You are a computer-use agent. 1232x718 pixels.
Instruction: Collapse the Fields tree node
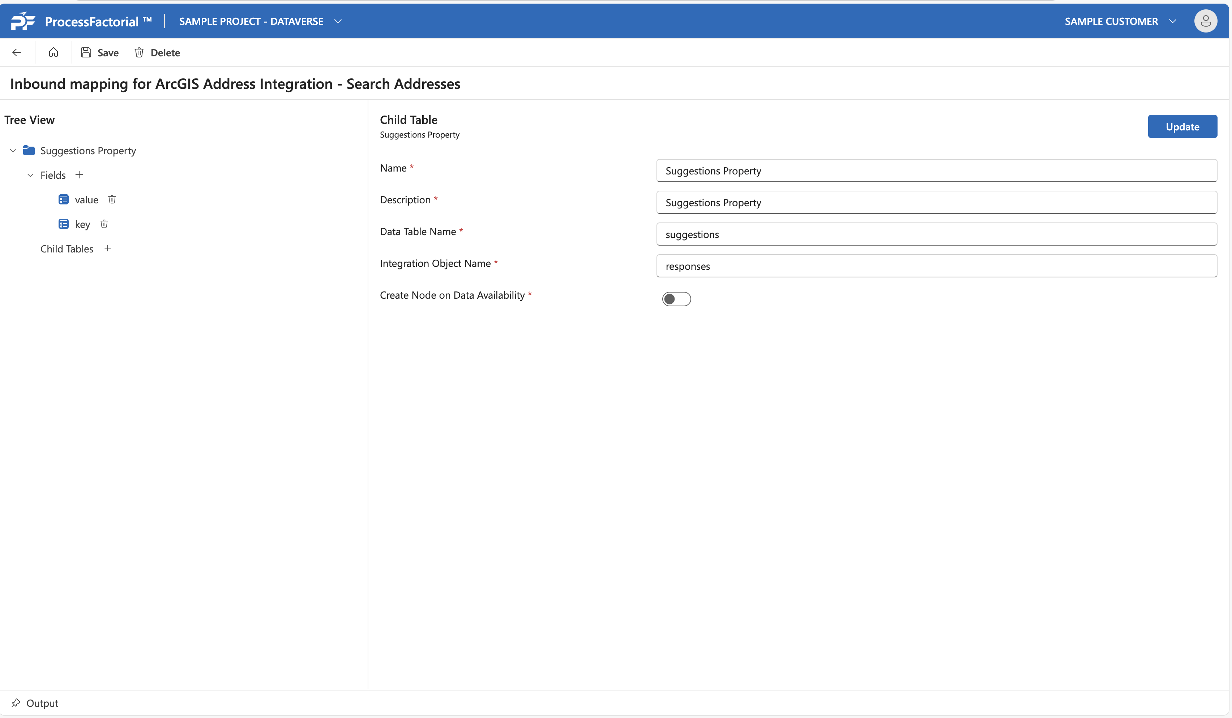coord(30,175)
